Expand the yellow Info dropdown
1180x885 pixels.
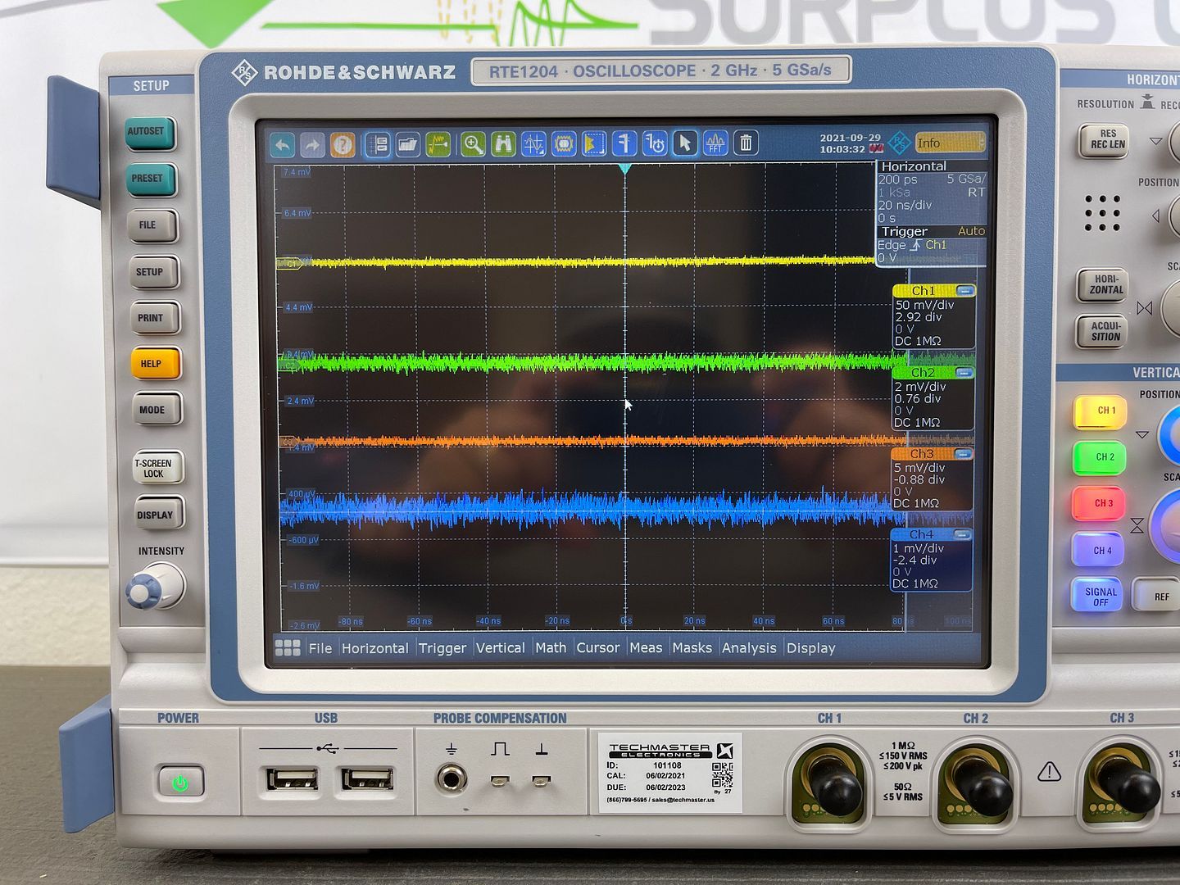(x=951, y=143)
